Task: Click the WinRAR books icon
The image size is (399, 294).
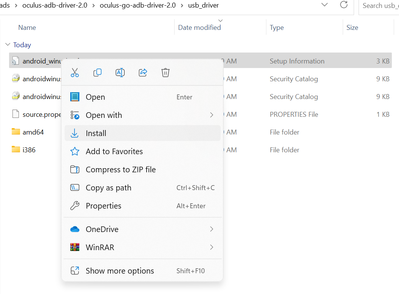Action: (x=75, y=248)
